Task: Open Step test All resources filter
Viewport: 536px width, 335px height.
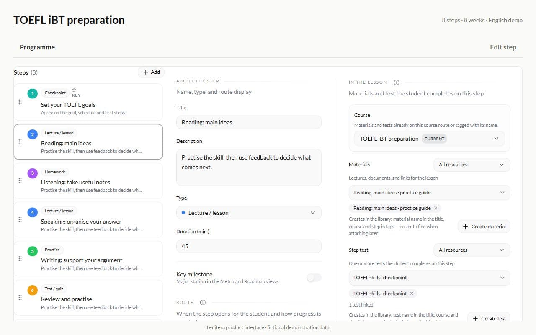Action: (x=472, y=250)
